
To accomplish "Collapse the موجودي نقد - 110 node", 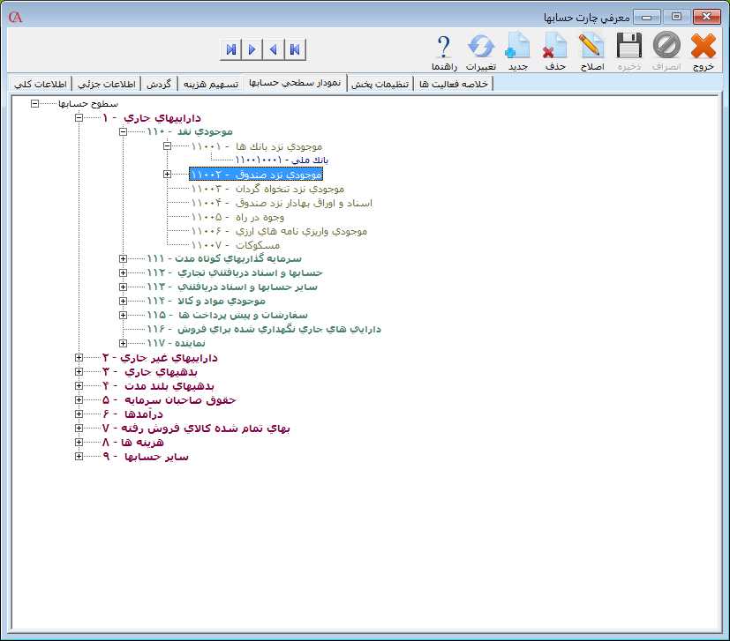I will (123, 131).
